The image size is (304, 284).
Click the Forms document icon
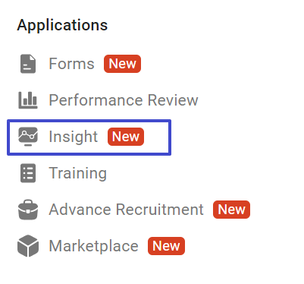[x=28, y=64]
